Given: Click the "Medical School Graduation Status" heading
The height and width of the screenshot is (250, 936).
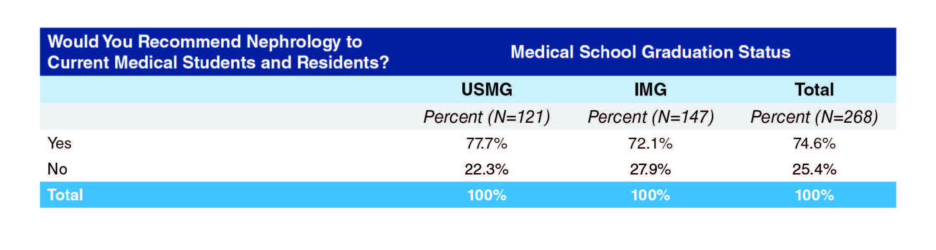Looking at the screenshot, I should [650, 52].
